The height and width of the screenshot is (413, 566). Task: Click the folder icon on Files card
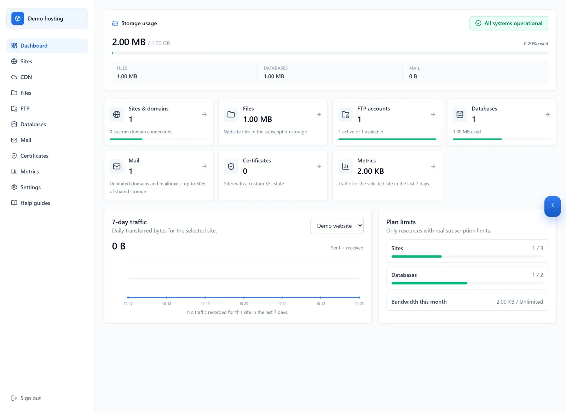(231, 114)
